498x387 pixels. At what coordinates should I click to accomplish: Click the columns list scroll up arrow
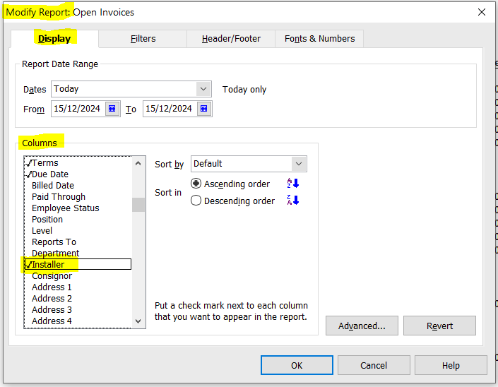click(138, 163)
